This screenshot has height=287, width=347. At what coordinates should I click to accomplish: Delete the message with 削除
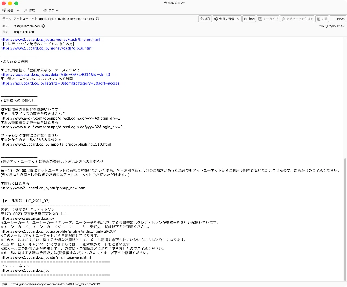click(322, 19)
